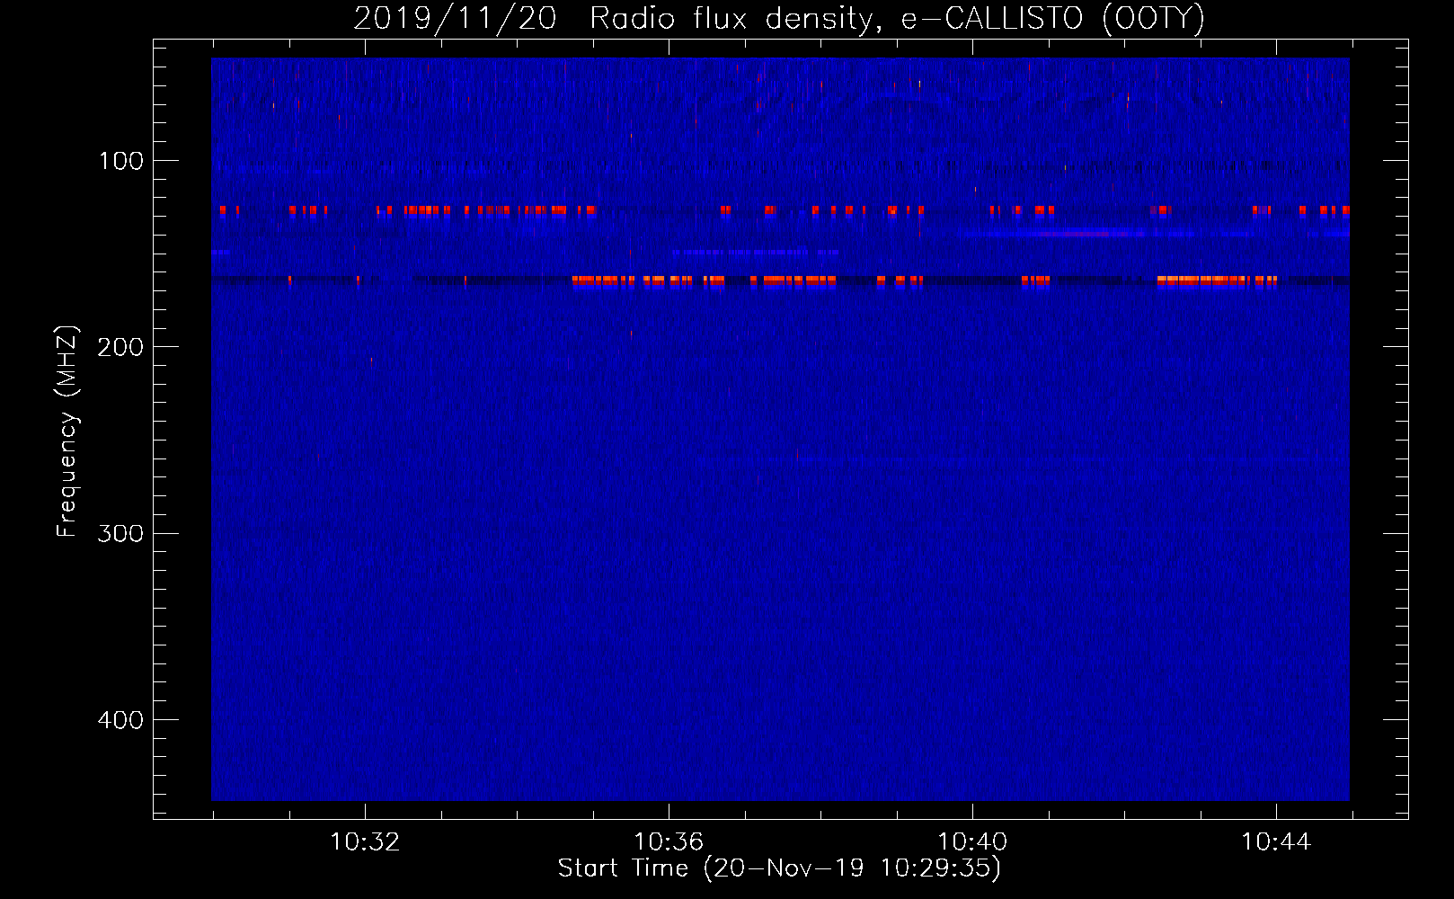Click the 'Frequency (MHZ)' axis label
Screen dimensions: 1454x899
tap(67, 432)
